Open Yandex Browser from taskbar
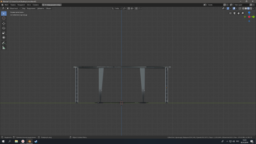Viewport: 256px width, 144px height. coord(23,141)
